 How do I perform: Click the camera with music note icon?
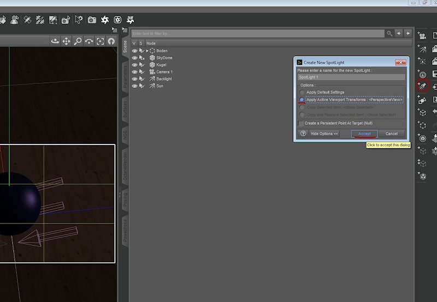pos(66,20)
